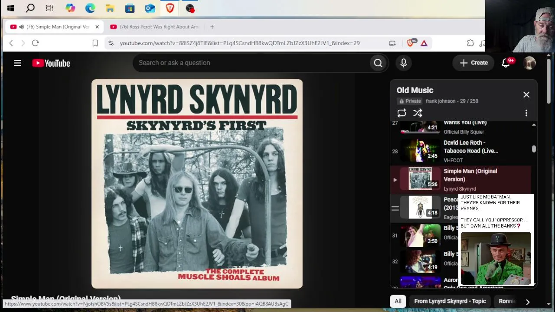Toggle loop for Old Music playlist
555x312 pixels.
coord(402,113)
